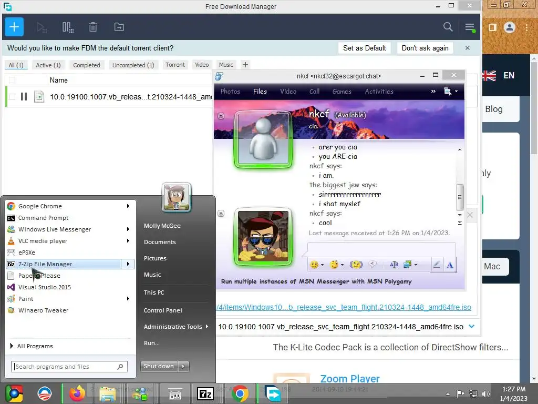Open the background picture selector

(x=410, y=264)
